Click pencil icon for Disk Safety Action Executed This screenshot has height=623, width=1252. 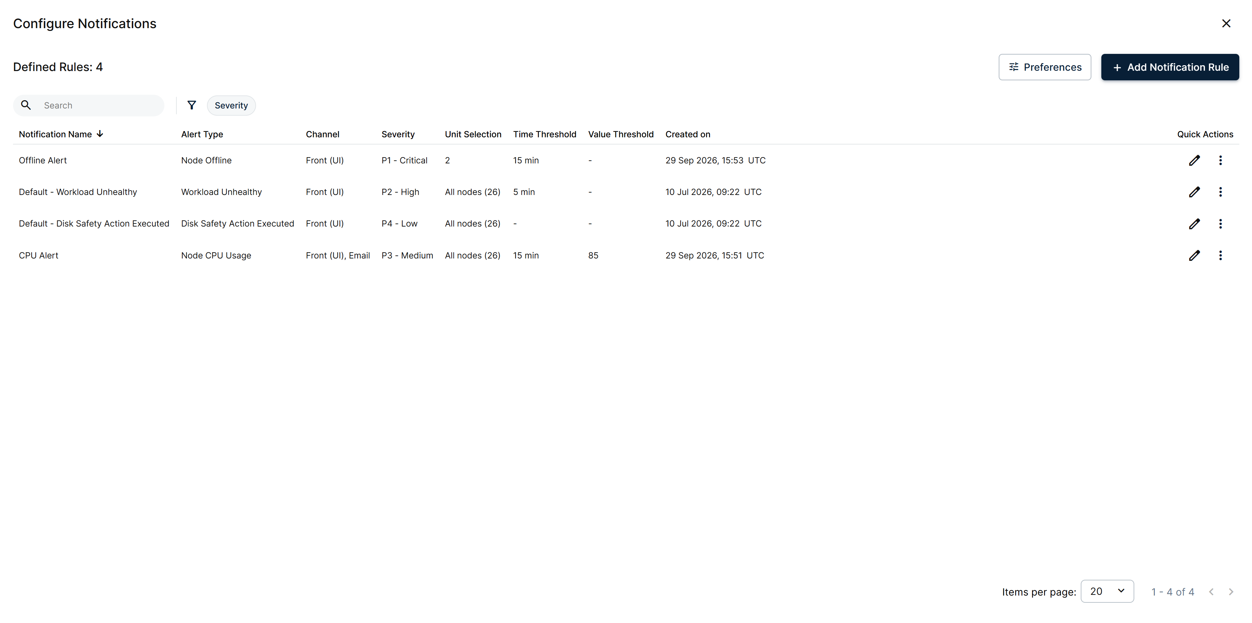pyautogui.click(x=1194, y=223)
